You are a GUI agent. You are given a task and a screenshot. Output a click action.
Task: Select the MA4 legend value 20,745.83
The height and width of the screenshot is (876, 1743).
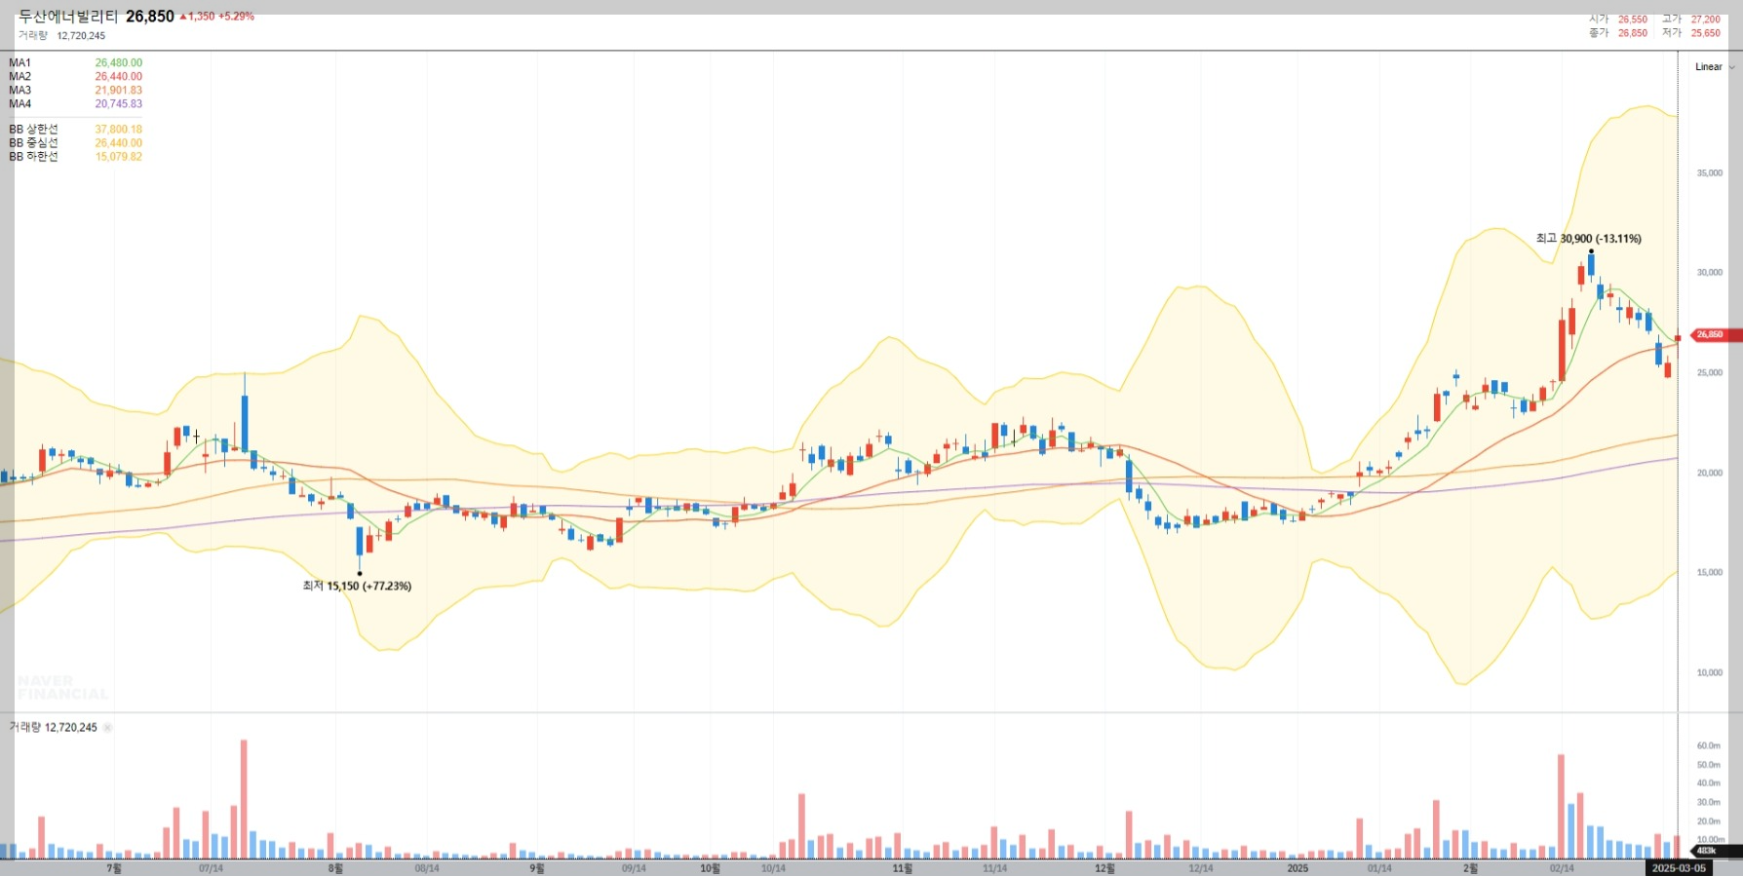pos(118,104)
